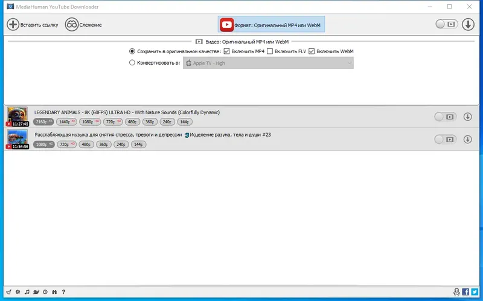Select 2160p quality for LEGENDARY ANIMALS
Image resolution: width=483 pixels, height=301 pixels.
[x=43, y=122]
